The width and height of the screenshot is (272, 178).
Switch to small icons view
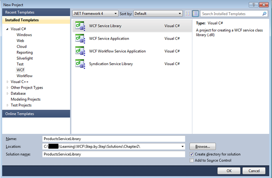point(188,14)
